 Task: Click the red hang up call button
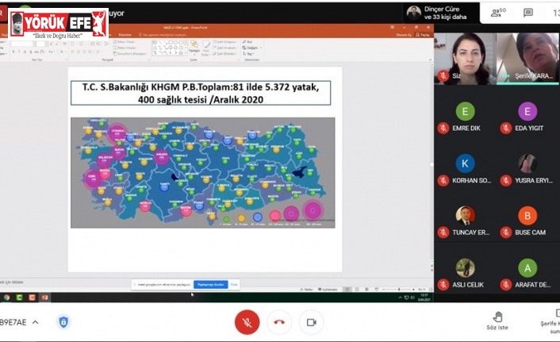coord(278,322)
